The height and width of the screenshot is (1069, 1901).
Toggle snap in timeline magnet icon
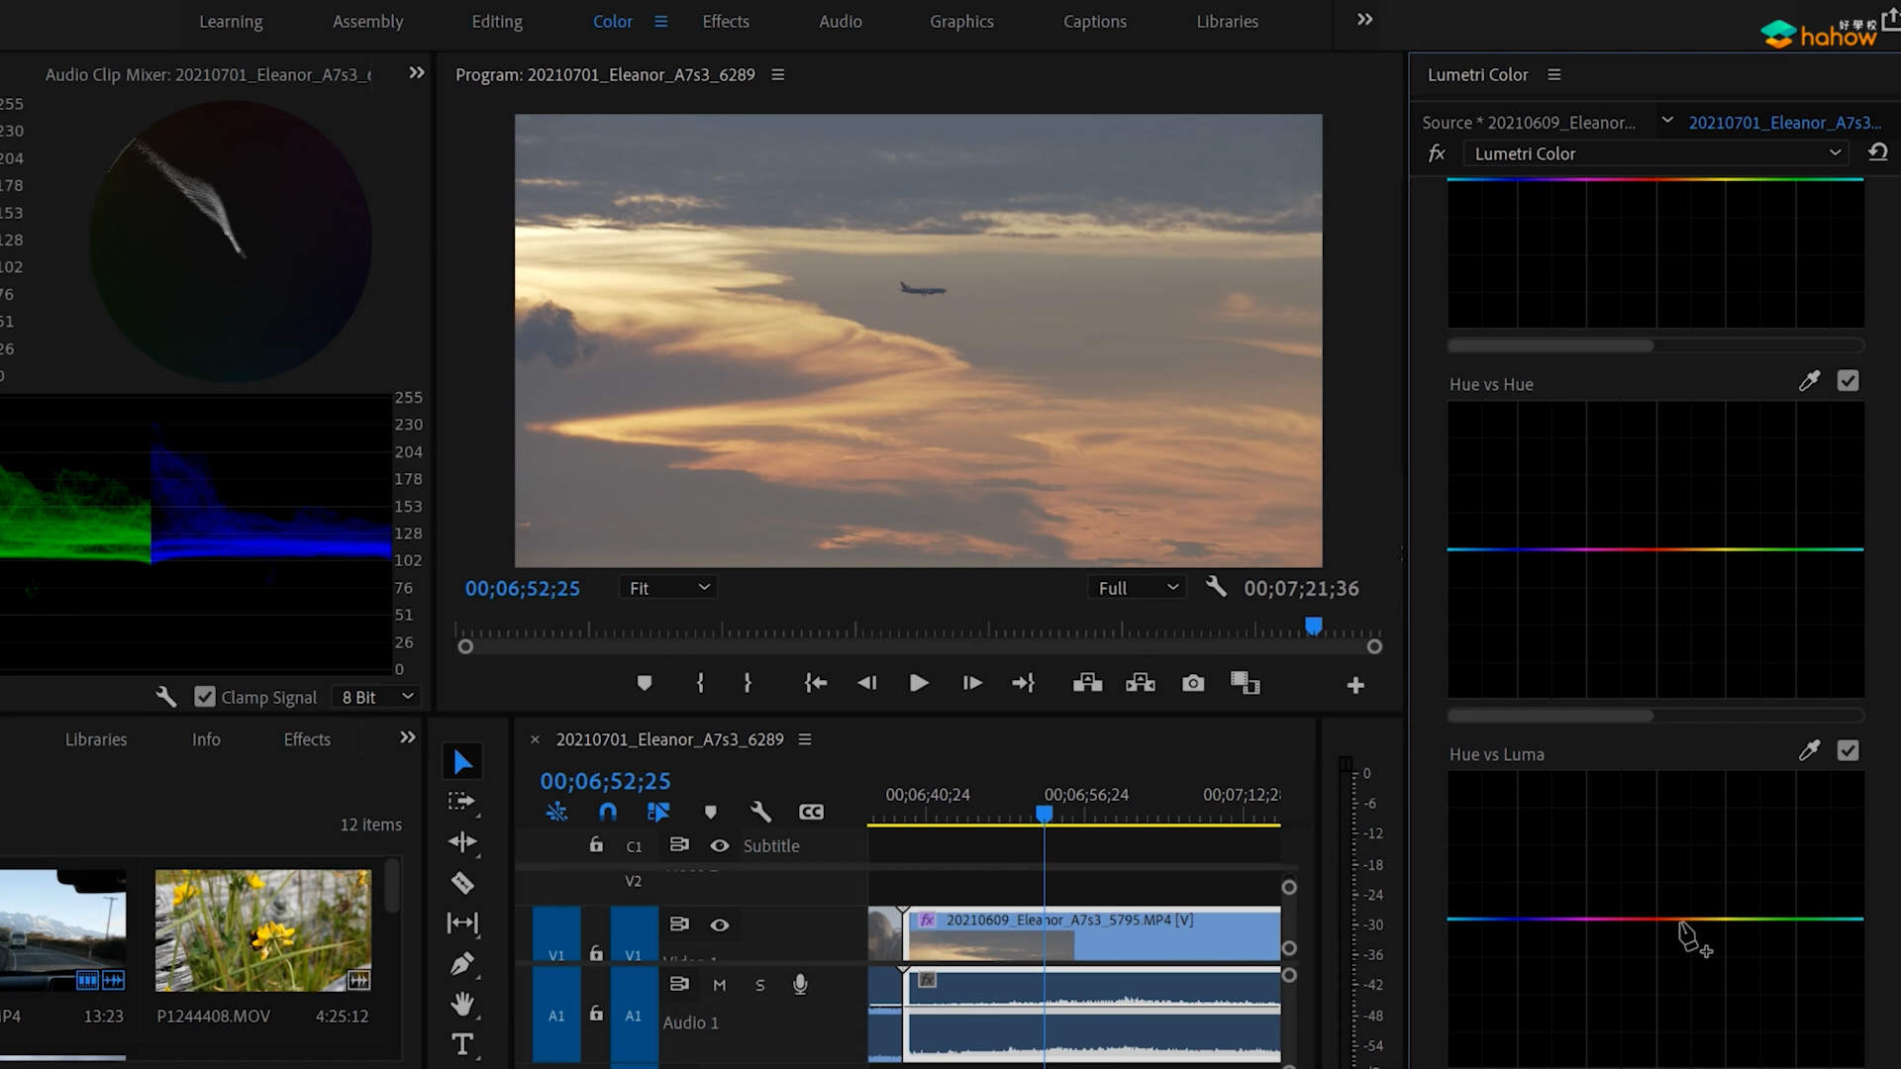608,812
